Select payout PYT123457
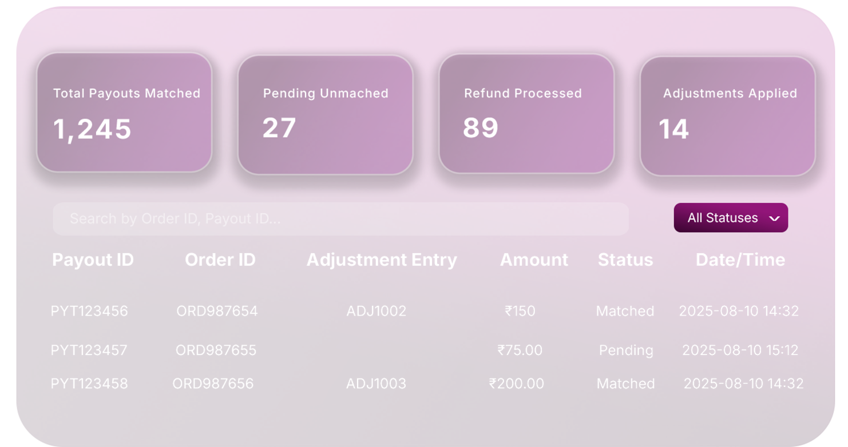This screenshot has width=848, height=447. pyautogui.click(x=89, y=350)
